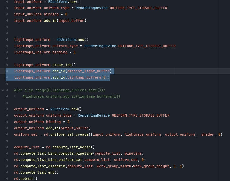
Task: Click 'shader' argument in uniform_set_create call
Action: (207, 134)
